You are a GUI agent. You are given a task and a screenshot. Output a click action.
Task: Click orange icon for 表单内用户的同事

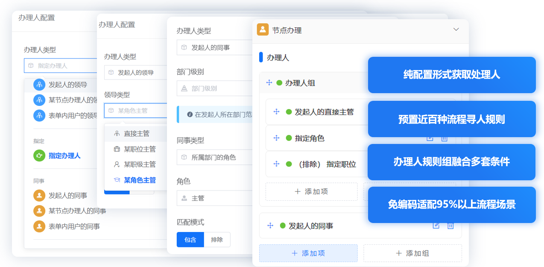[39, 226]
